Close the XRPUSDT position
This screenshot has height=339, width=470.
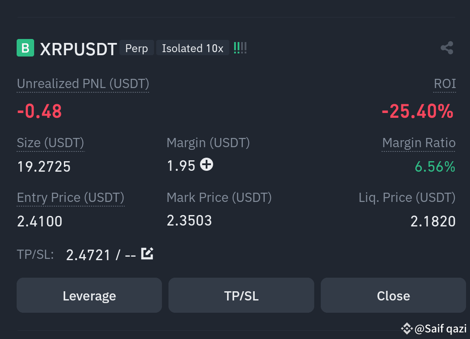coord(393,296)
